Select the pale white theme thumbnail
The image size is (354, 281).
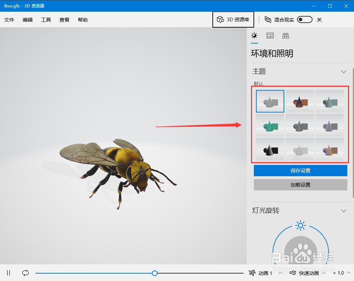300,149
